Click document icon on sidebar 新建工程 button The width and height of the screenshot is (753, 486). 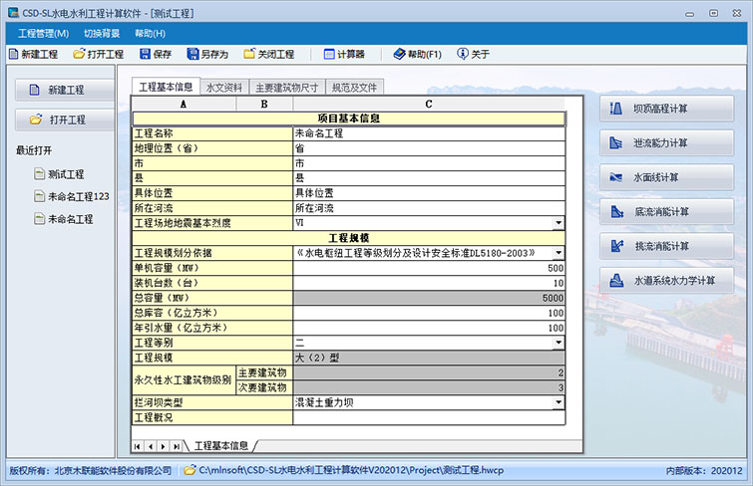34,90
